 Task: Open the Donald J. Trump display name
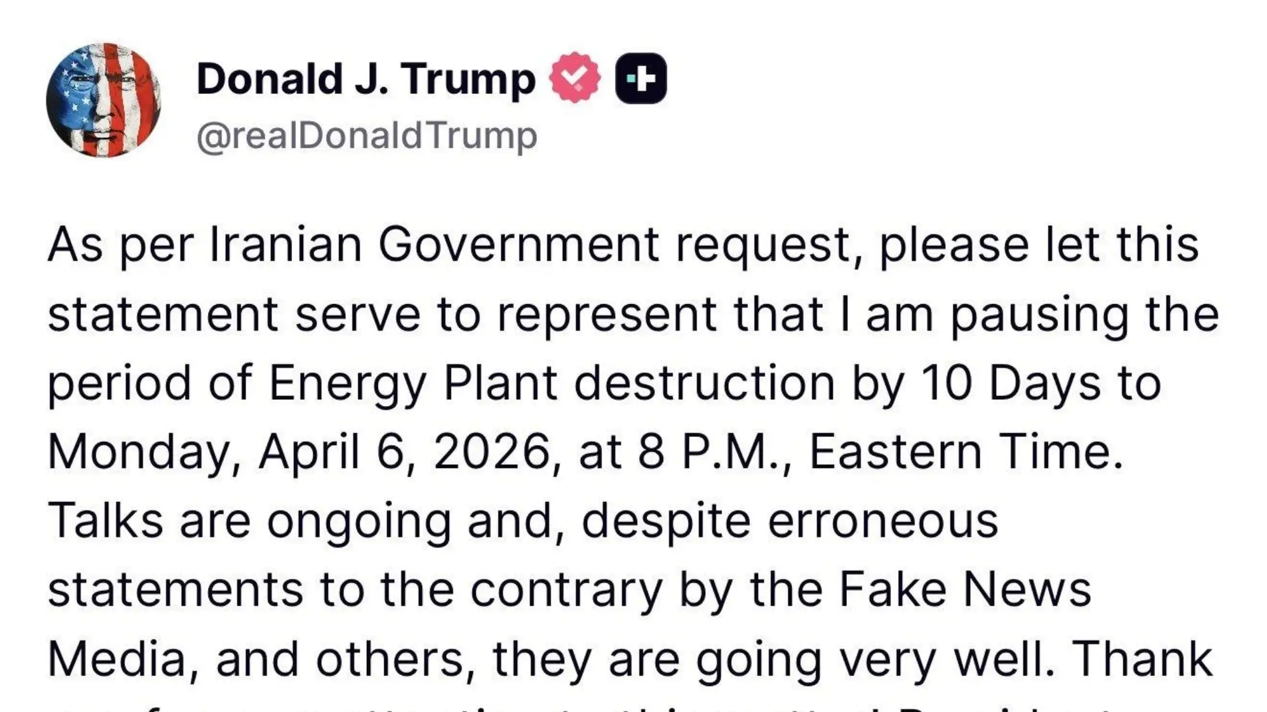pyautogui.click(x=366, y=79)
